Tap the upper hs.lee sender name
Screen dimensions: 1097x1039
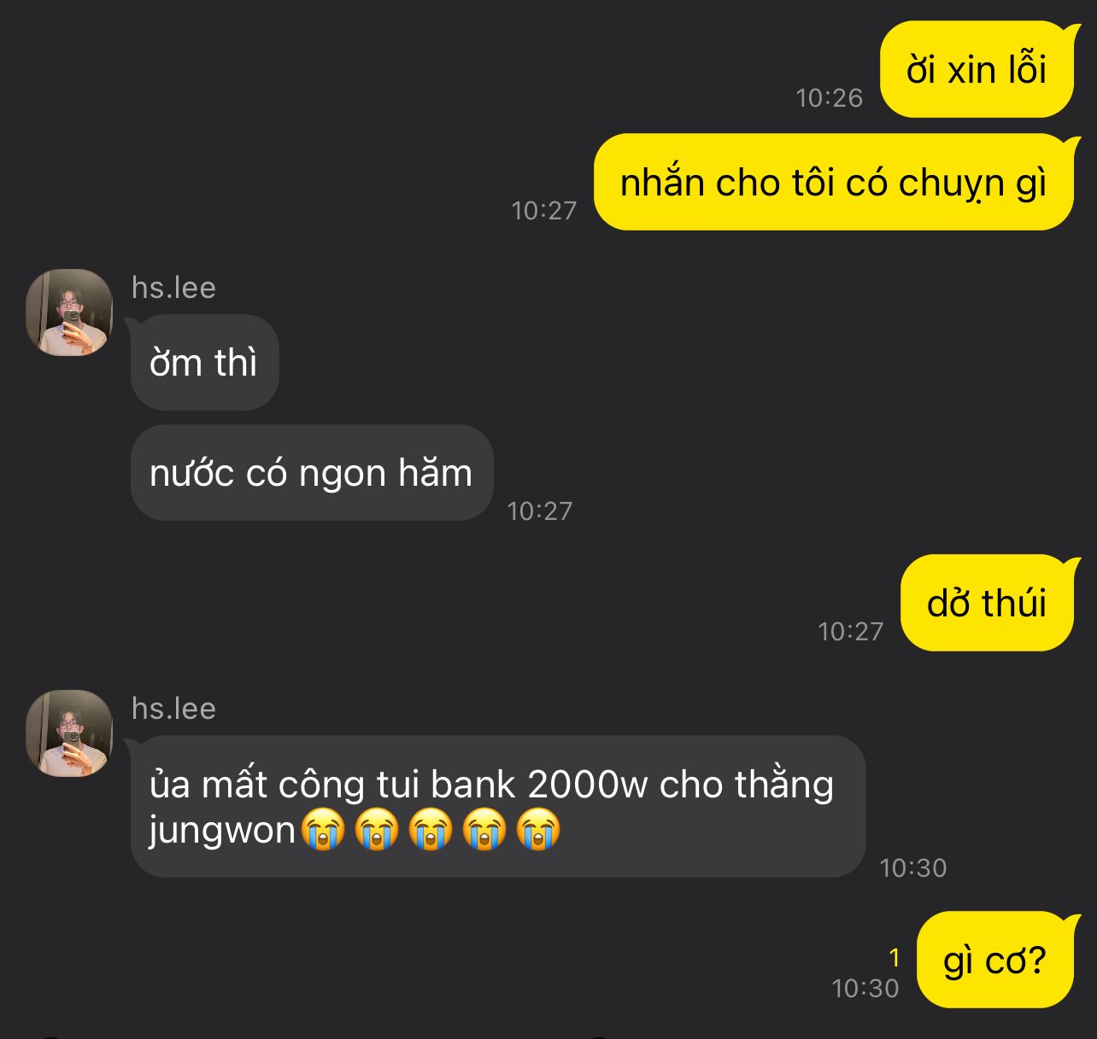[x=173, y=288]
